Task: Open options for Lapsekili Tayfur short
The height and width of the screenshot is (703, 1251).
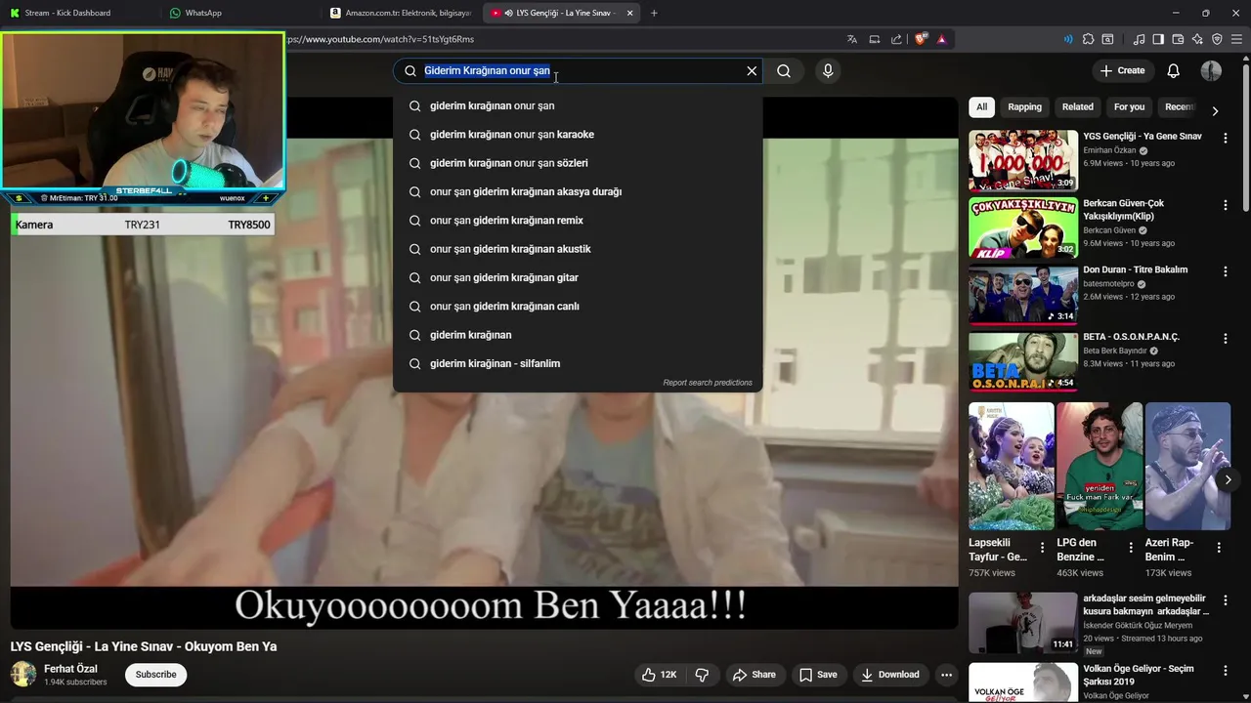Action: point(1042,548)
